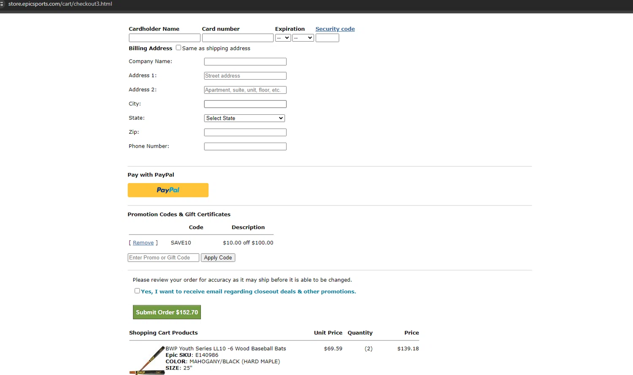633x375 pixels.
Task: Focus the Phone Number field
Action: 245,146
